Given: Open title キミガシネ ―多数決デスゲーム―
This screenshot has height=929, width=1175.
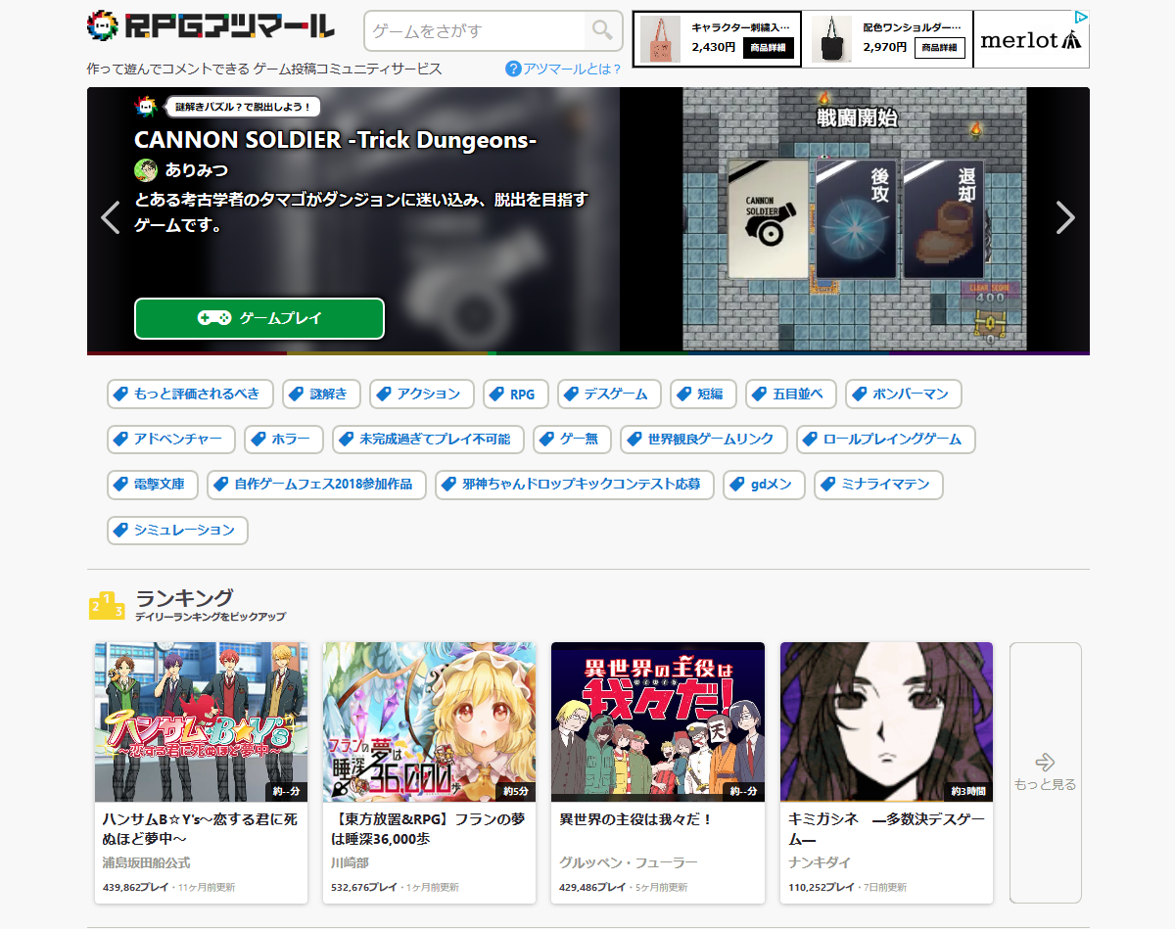Looking at the screenshot, I should 886,829.
